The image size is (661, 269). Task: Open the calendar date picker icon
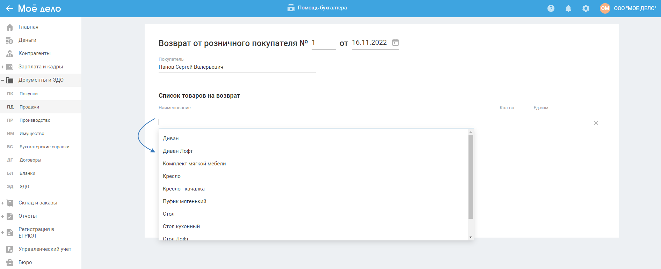pyautogui.click(x=395, y=42)
